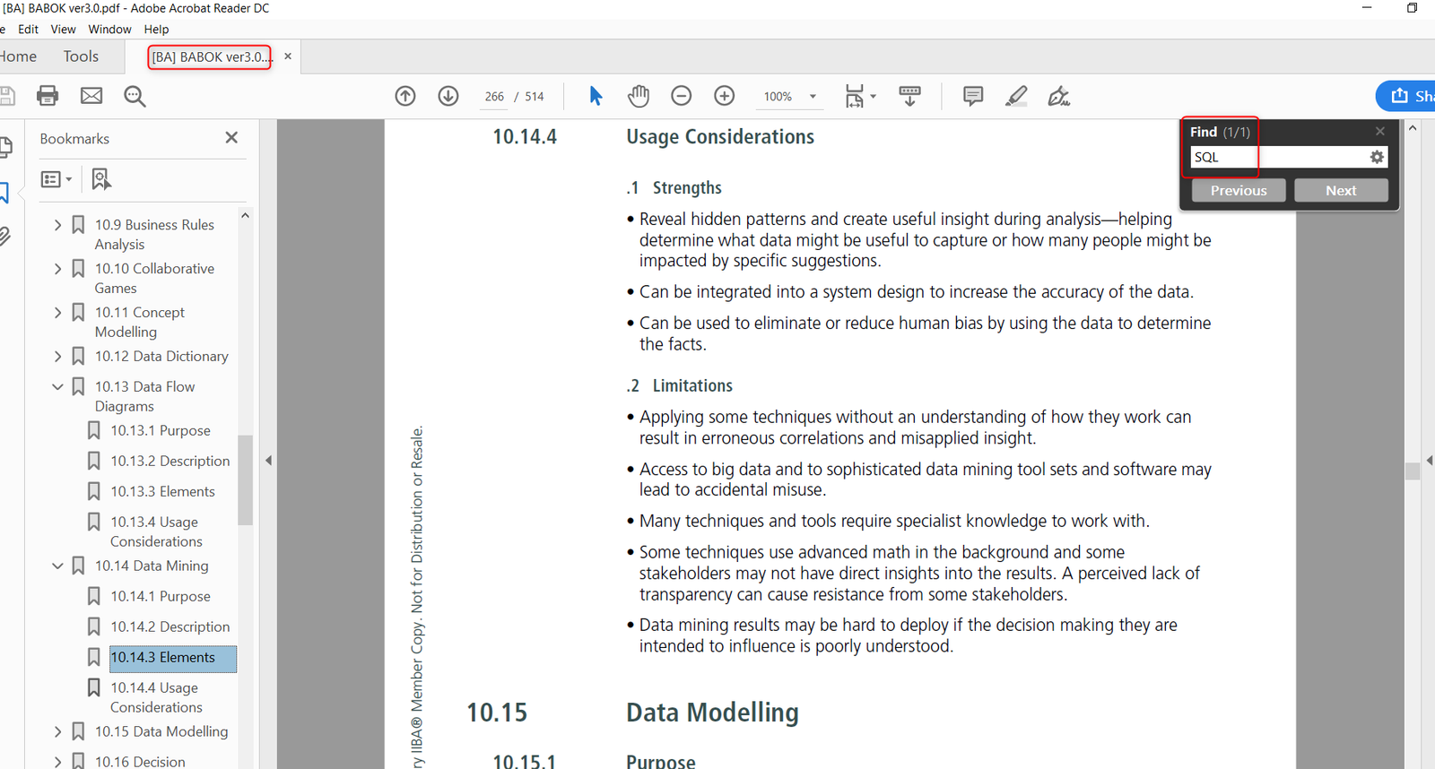Go to next page arrow
Screen dimensions: 1435x769
coord(448,96)
